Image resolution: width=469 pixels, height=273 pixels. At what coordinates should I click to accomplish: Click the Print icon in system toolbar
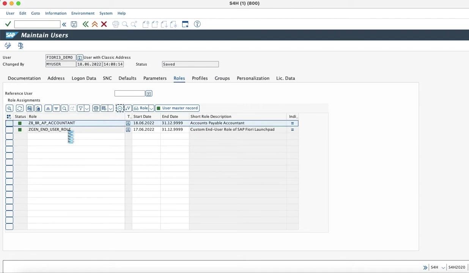tap(116, 24)
